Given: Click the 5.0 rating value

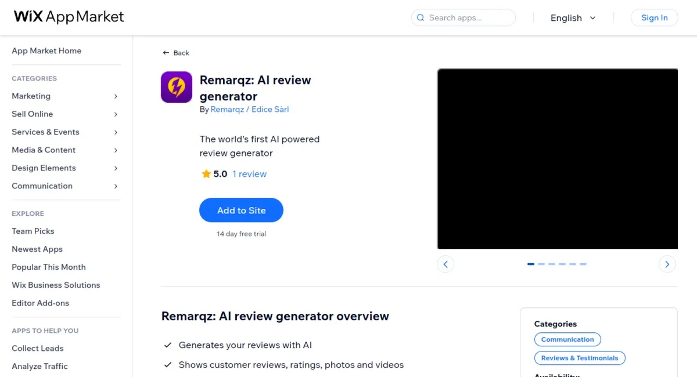Looking at the screenshot, I should pyautogui.click(x=220, y=173).
